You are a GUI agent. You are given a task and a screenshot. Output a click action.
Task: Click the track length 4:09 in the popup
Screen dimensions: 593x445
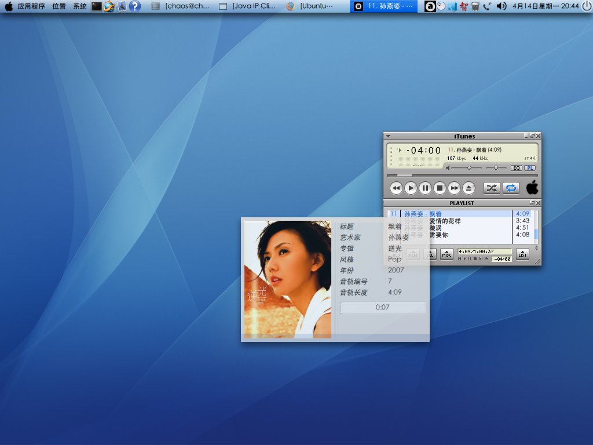395,292
